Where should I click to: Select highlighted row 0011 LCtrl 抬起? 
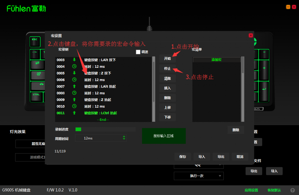[104, 113]
